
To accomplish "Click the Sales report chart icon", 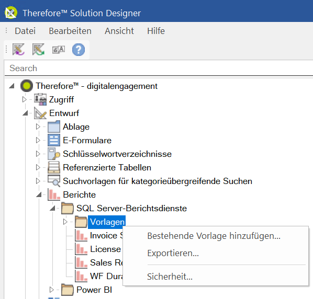I will [81, 262].
